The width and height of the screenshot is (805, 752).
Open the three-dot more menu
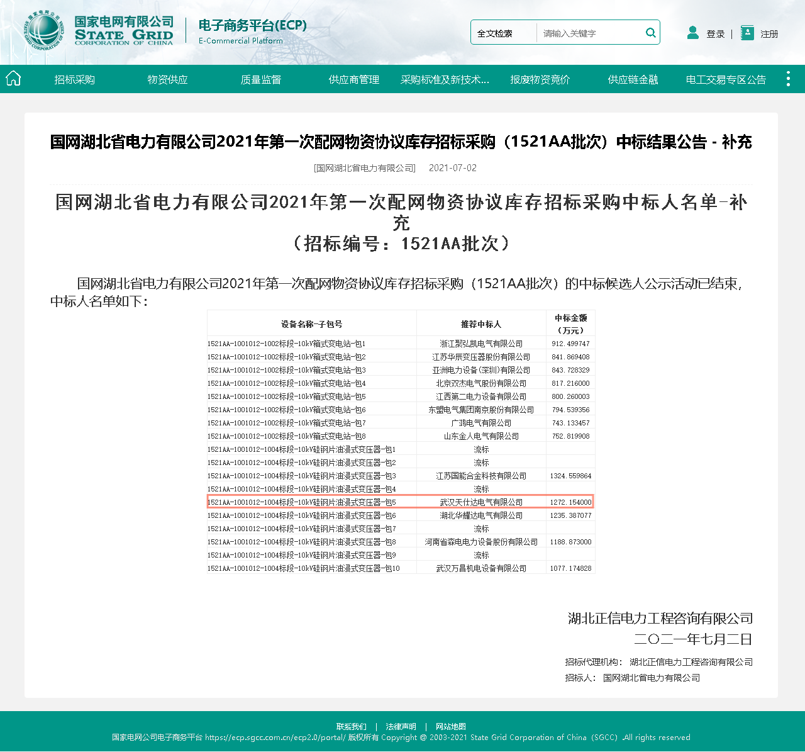tap(788, 79)
